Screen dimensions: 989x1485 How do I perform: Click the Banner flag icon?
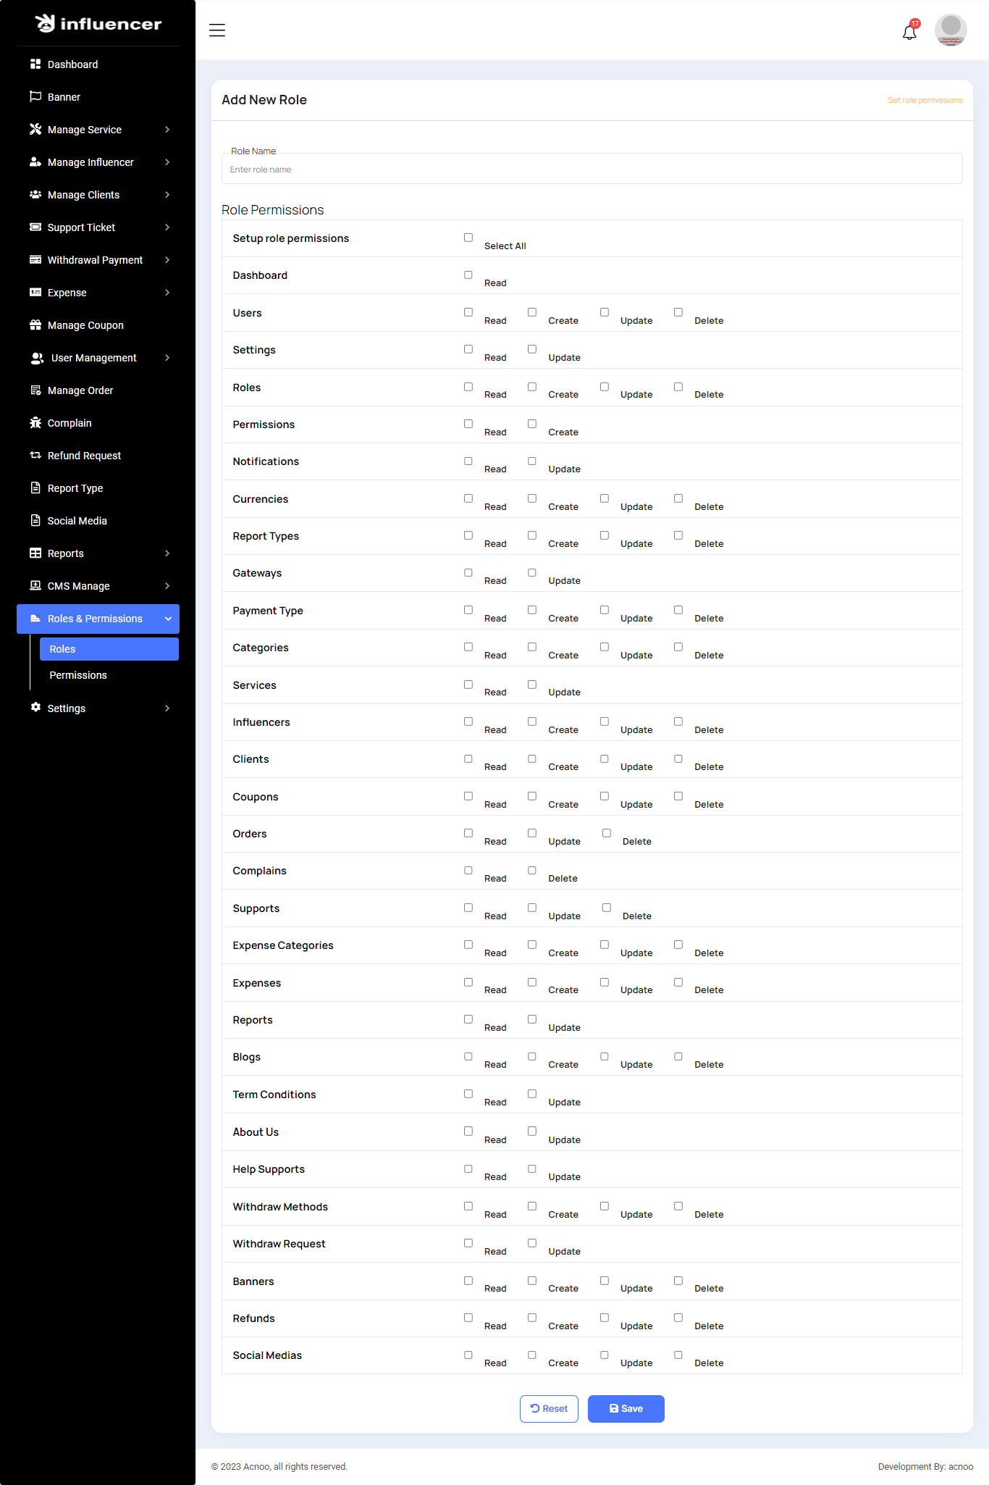pos(35,97)
